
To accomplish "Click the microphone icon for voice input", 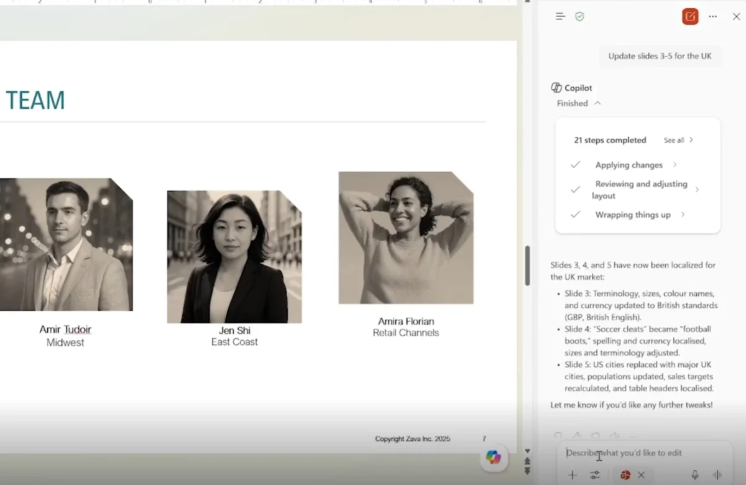I will [x=696, y=474].
